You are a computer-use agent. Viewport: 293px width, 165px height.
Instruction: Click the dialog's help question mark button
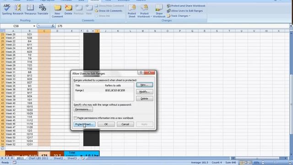[x=141, y=72]
